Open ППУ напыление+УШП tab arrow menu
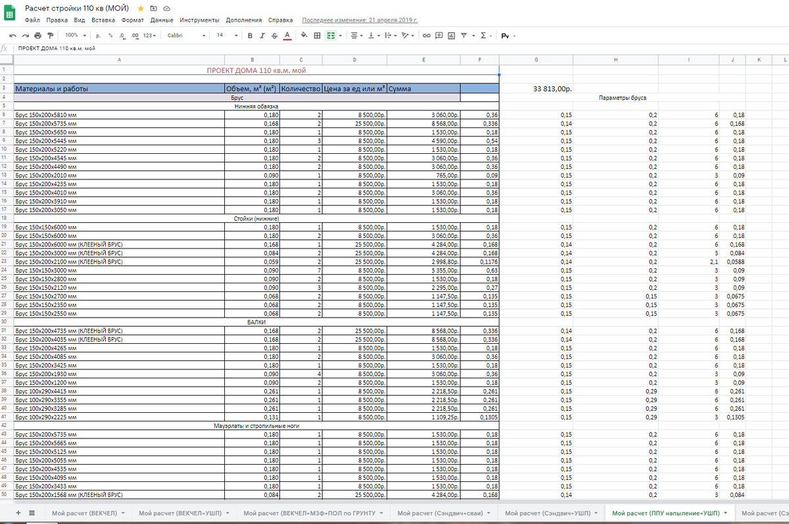Image resolution: width=789 pixels, height=524 pixels. pos(725,512)
